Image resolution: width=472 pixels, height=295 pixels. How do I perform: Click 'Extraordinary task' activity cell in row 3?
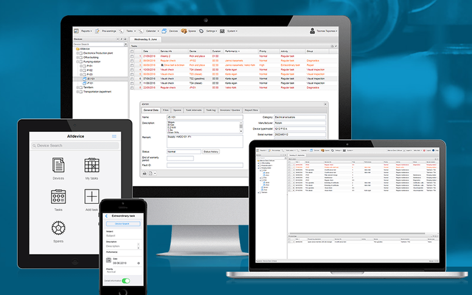pos(290,65)
